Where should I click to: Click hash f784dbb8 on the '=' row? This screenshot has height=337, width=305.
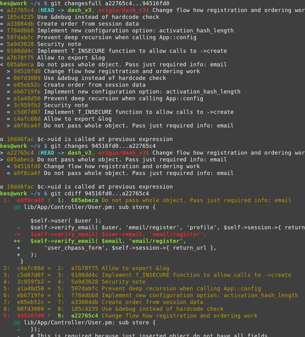point(20,31)
